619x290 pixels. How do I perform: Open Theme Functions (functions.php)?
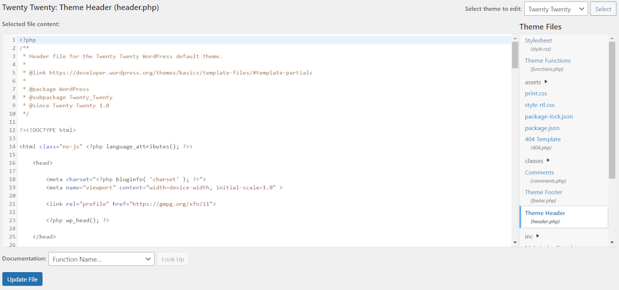pos(548,60)
